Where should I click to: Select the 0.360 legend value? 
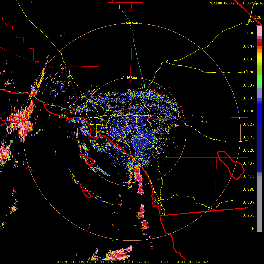(248, 189)
